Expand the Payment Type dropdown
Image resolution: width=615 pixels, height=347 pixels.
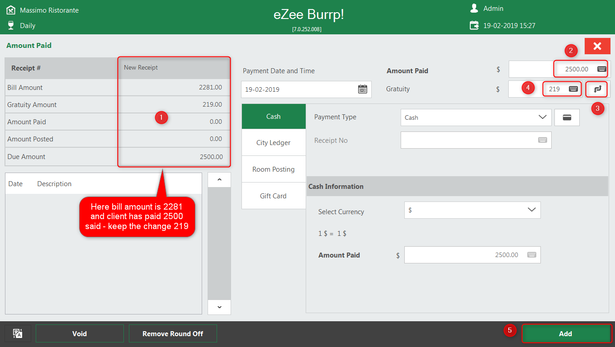[543, 117]
